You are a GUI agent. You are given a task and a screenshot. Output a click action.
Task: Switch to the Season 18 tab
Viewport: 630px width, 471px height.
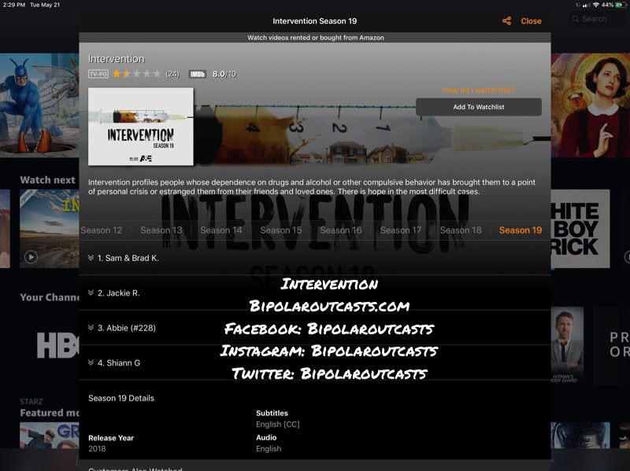(x=461, y=230)
